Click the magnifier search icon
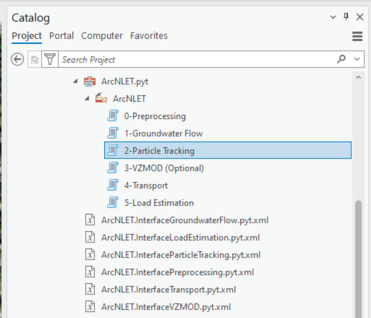The height and width of the screenshot is (318, 371). coord(341,59)
